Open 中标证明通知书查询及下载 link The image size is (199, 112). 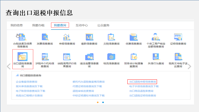coord(89,95)
